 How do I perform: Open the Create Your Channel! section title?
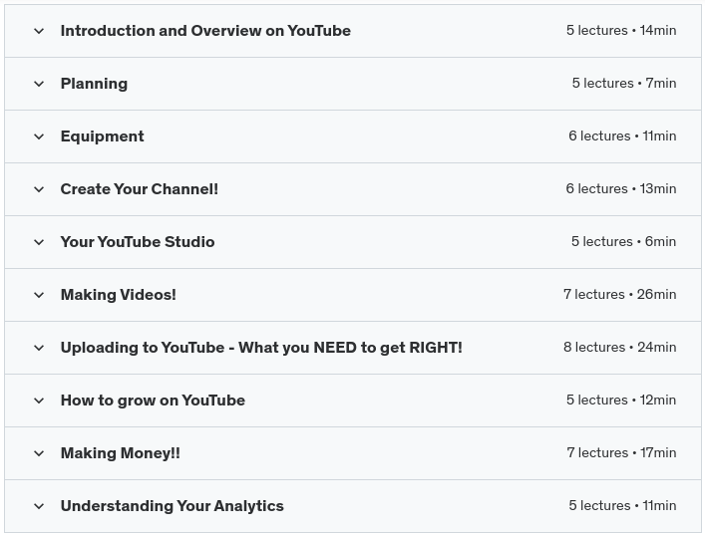pos(139,189)
